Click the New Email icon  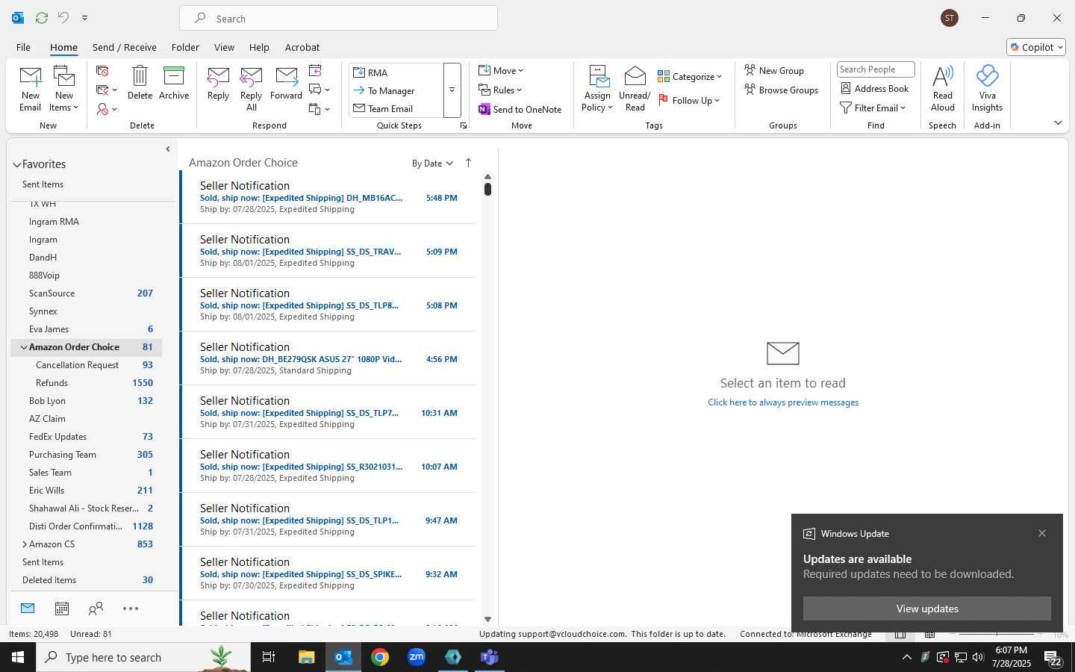pos(31,88)
